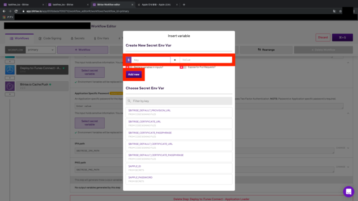Add a step below Deploy to iTunes Connect
This screenshot has height=201, width=358.
10,78
